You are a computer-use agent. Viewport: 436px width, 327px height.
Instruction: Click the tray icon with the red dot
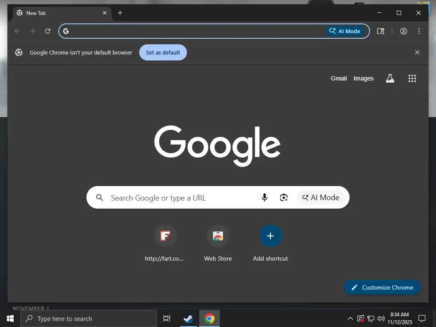point(361,318)
